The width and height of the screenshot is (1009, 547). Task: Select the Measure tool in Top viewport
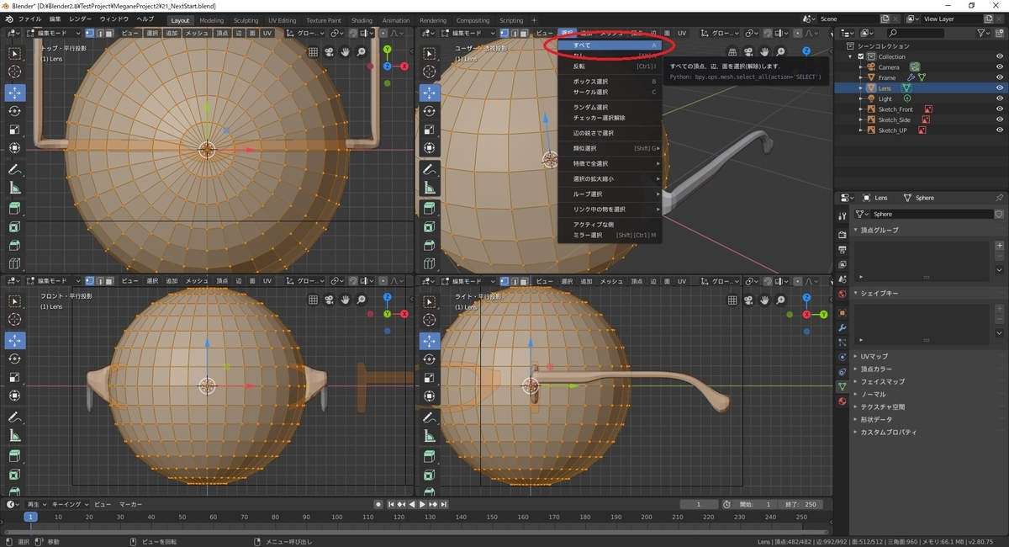[15, 188]
